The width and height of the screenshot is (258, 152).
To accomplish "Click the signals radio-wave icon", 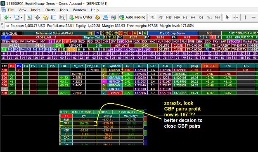I will coord(114,17).
